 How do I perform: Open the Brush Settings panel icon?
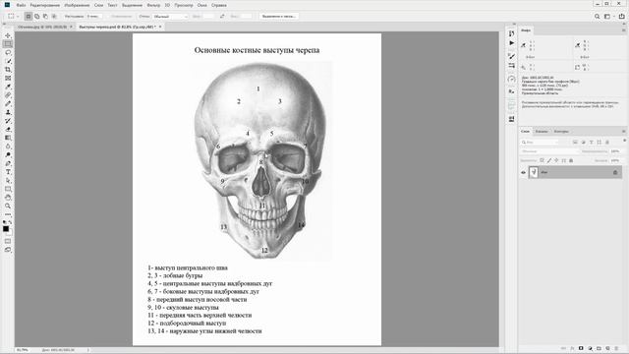[511, 56]
